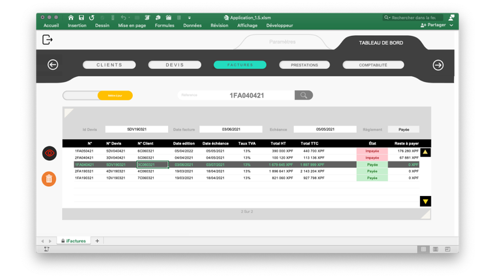Click the exit/logout icon below Accueil
This screenshot has height=278, width=495.
(x=48, y=40)
